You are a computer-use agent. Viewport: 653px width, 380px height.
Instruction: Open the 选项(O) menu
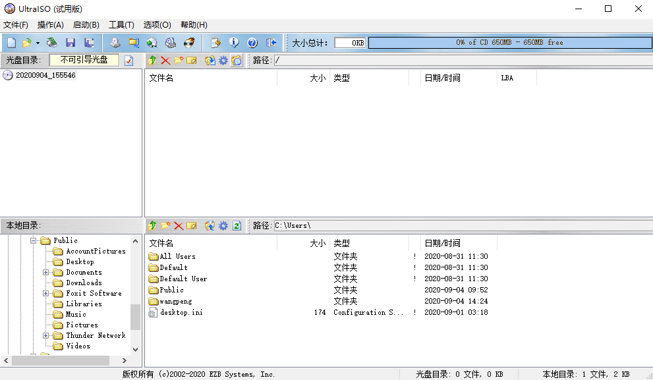pyautogui.click(x=157, y=25)
